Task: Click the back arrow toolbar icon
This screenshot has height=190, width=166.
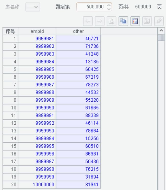Action: coord(88,21)
